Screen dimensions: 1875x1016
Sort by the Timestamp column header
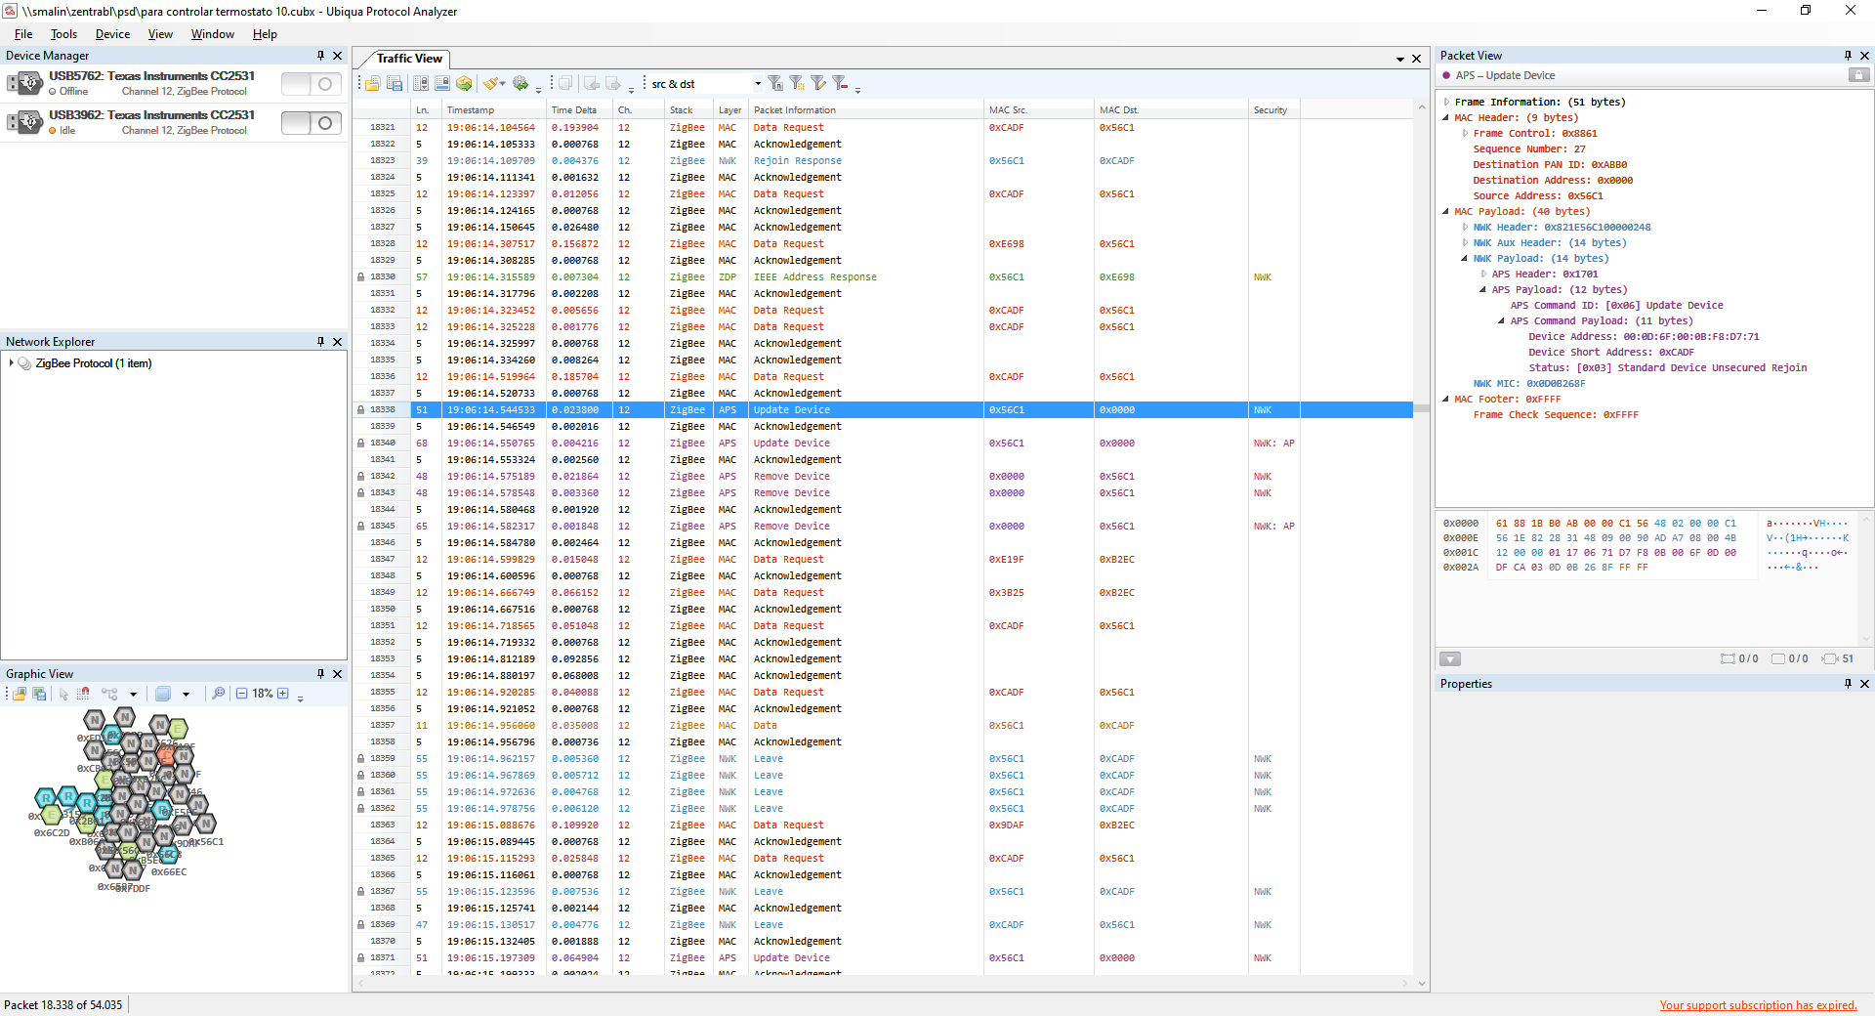coord(494,109)
